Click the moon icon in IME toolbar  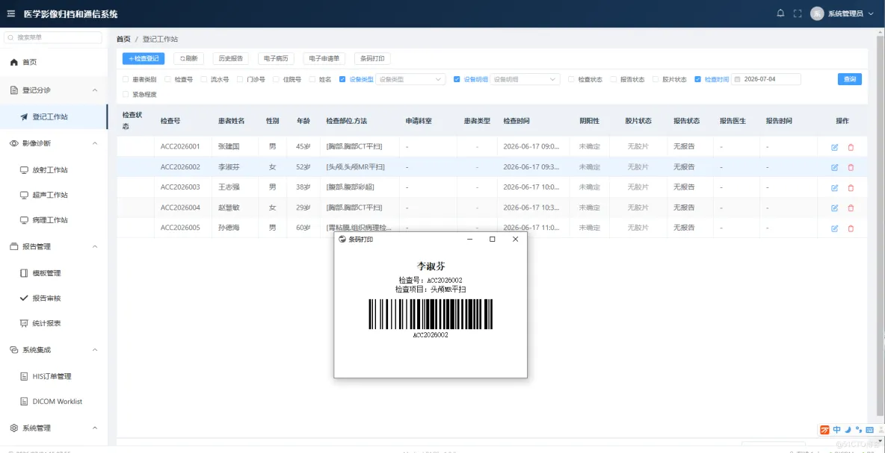(x=848, y=430)
